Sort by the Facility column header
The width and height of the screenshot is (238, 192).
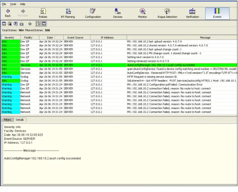click(x=30, y=38)
